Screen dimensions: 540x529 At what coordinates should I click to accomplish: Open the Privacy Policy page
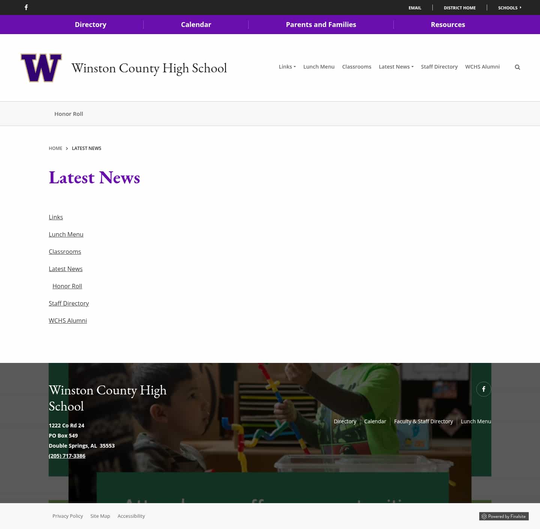[x=67, y=516]
